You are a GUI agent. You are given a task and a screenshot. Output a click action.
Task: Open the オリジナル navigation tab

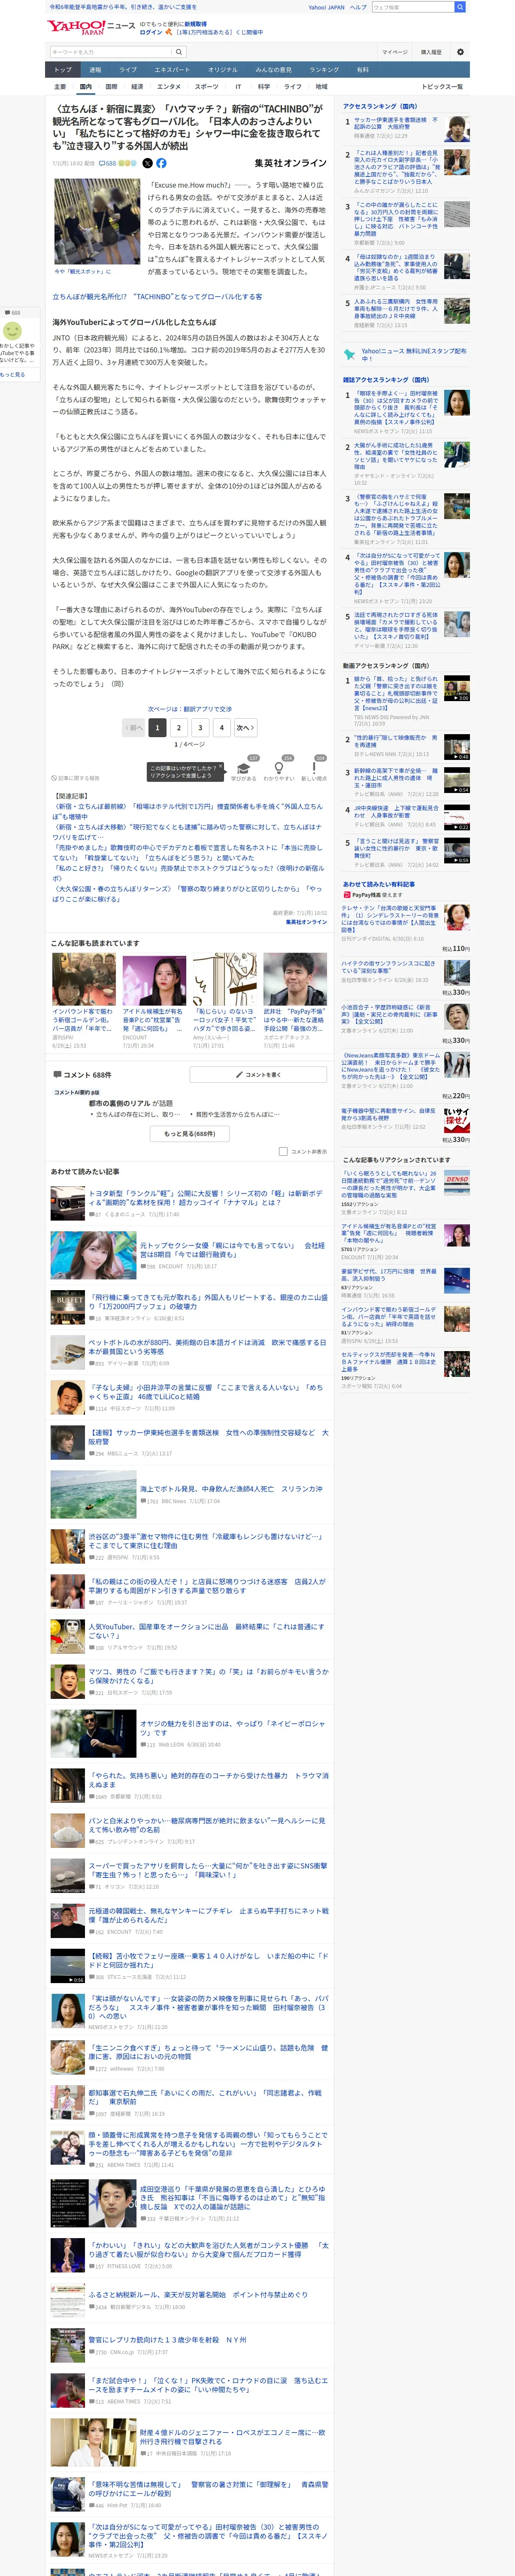click(223, 70)
